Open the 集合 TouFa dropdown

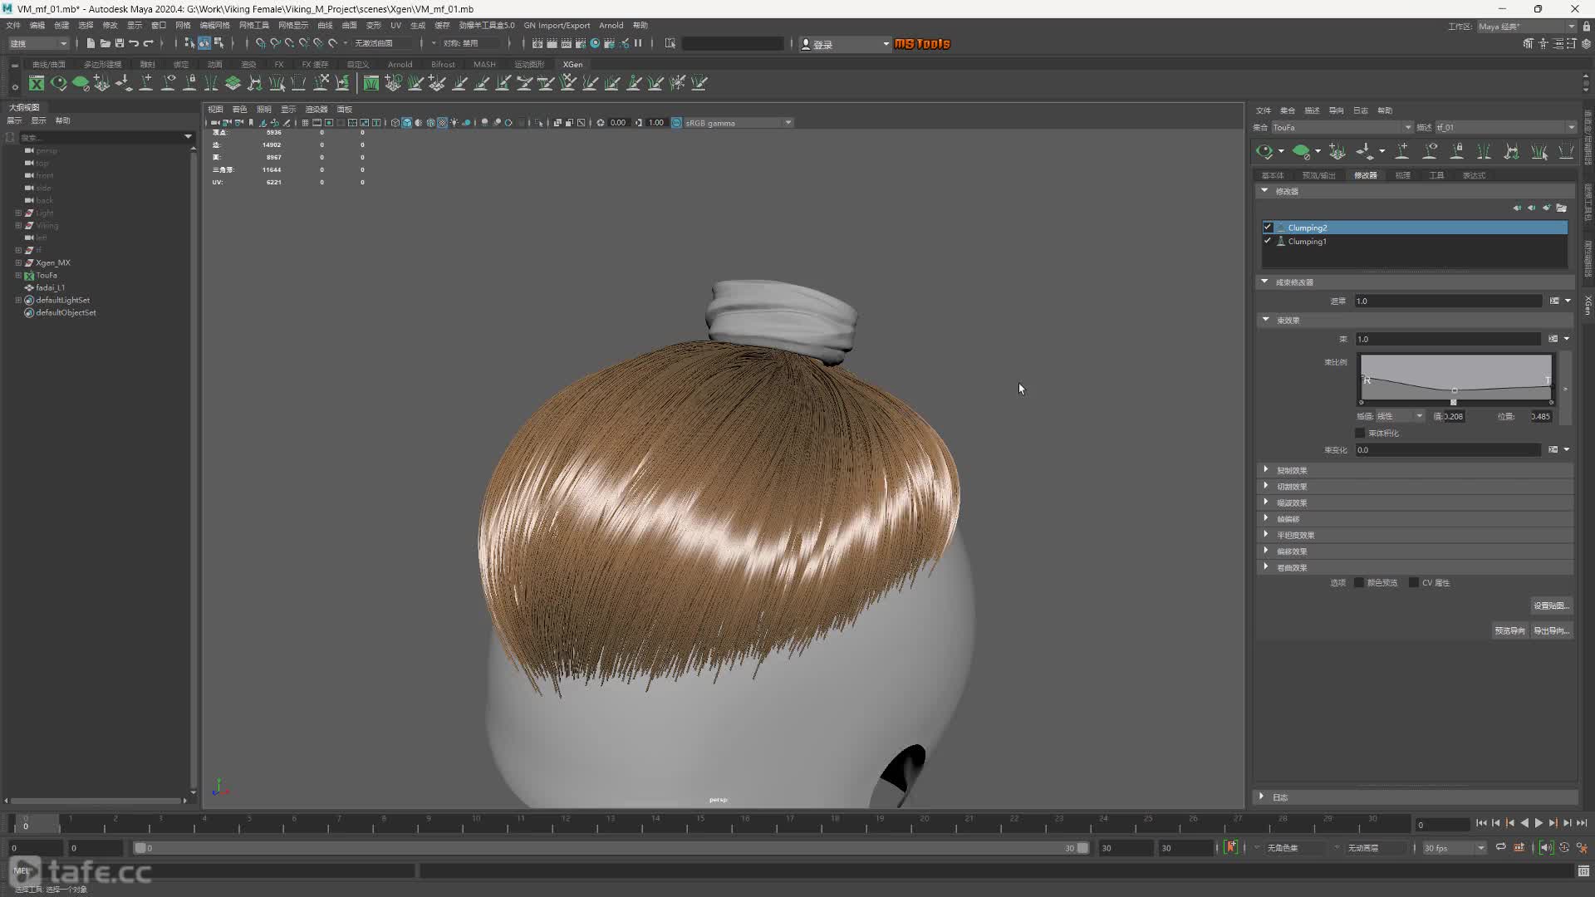pos(1342,127)
